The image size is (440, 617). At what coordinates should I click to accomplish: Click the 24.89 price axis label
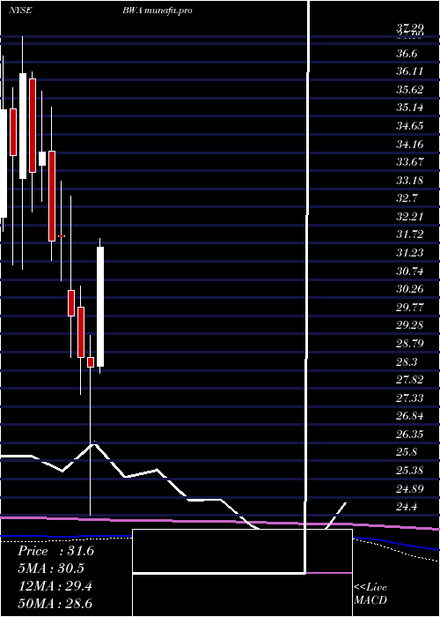point(409,488)
